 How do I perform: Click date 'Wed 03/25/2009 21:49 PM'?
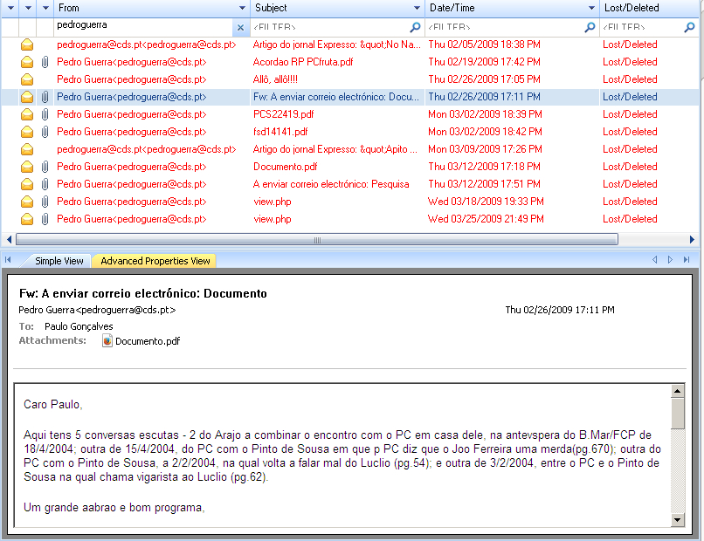486,219
